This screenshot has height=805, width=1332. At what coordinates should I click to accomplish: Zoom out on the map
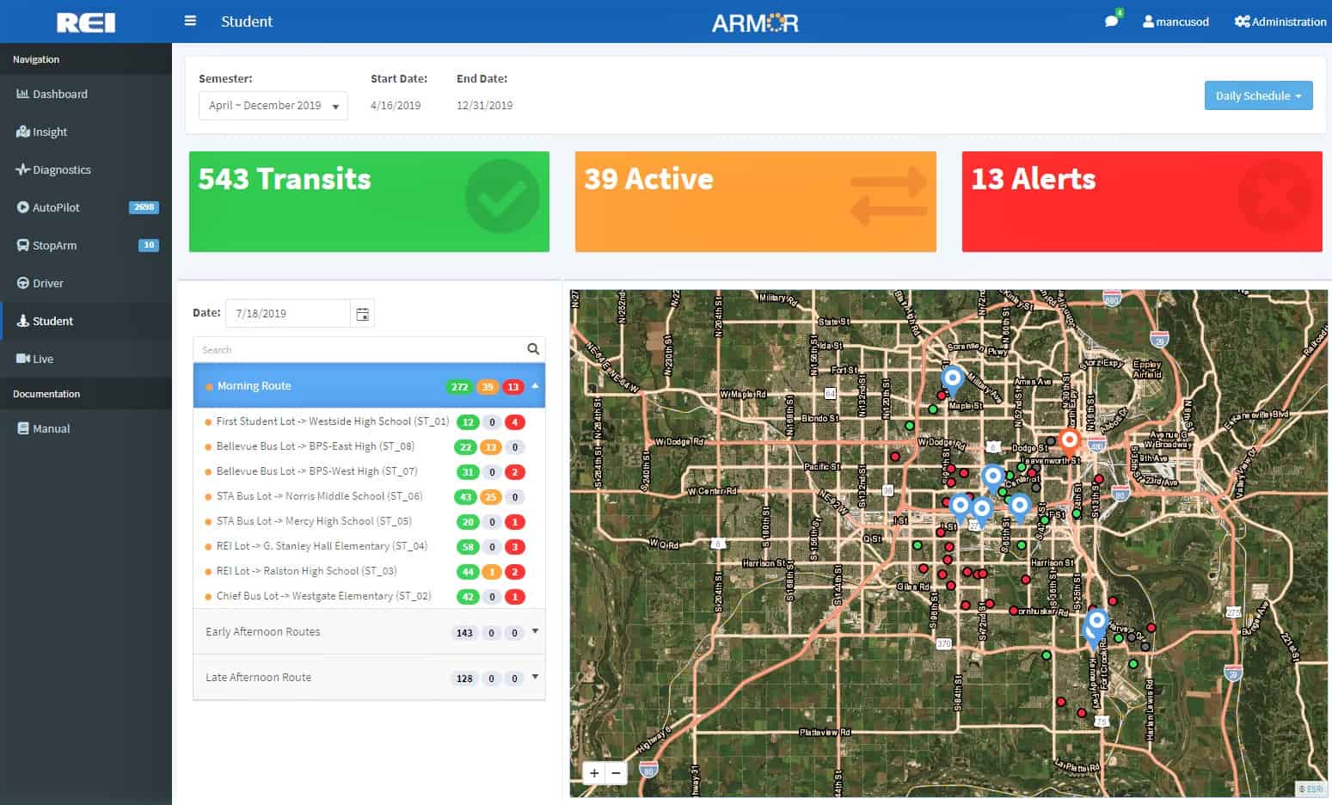617,773
